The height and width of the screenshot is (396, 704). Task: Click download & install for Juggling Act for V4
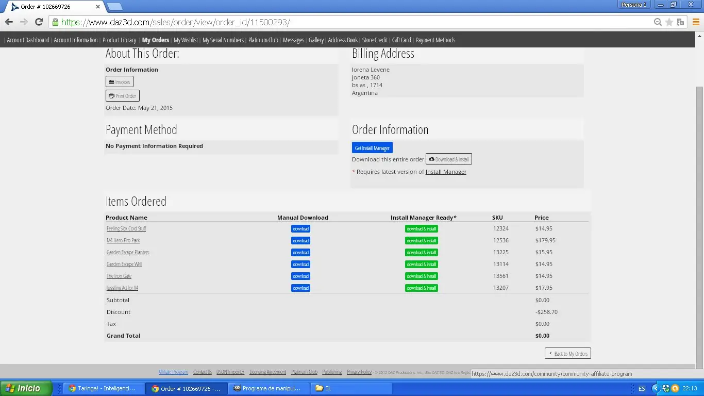(x=422, y=288)
